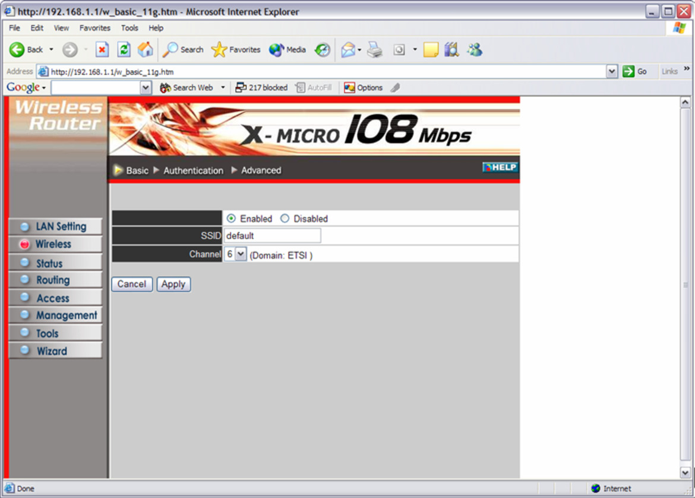Click the green Go arrow button
Screen dimensions: 695x498
click(628, 71)
